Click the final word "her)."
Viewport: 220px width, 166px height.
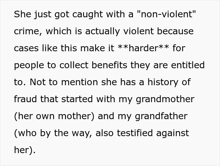pyautogui.click(x=25, y=150)
